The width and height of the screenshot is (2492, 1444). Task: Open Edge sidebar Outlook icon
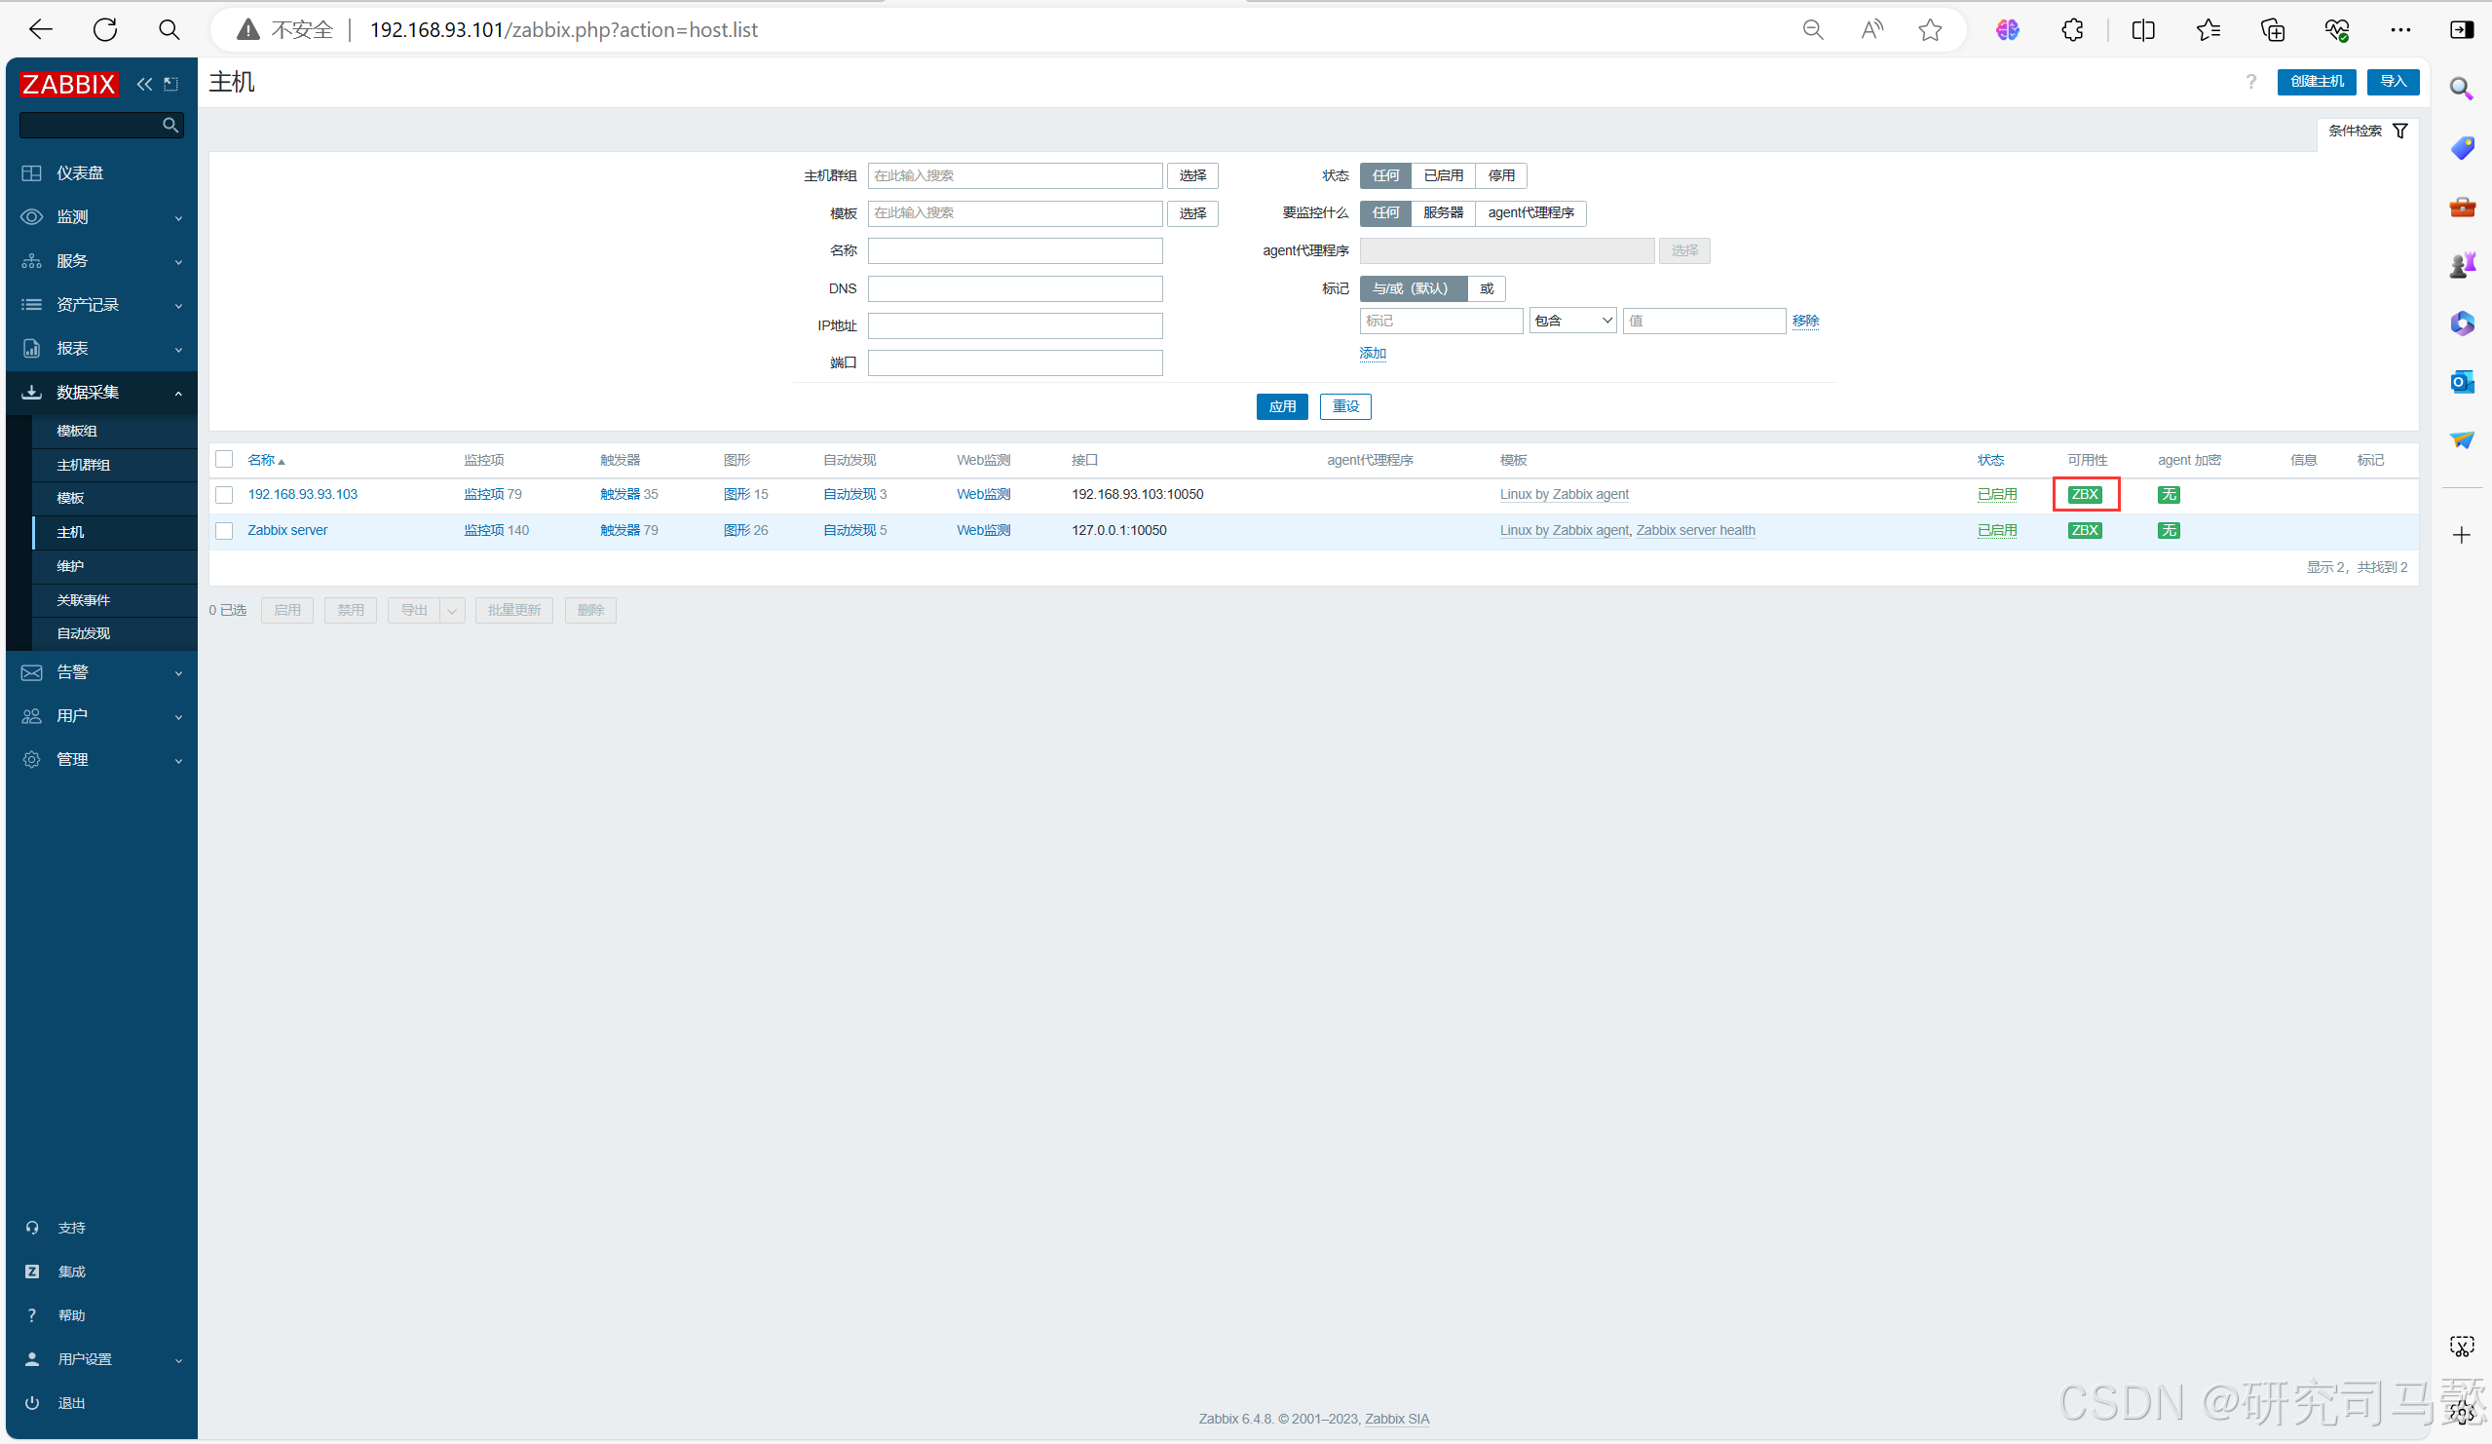point(2462,382)
